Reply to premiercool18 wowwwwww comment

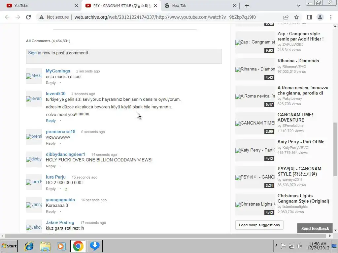point(51,144)
